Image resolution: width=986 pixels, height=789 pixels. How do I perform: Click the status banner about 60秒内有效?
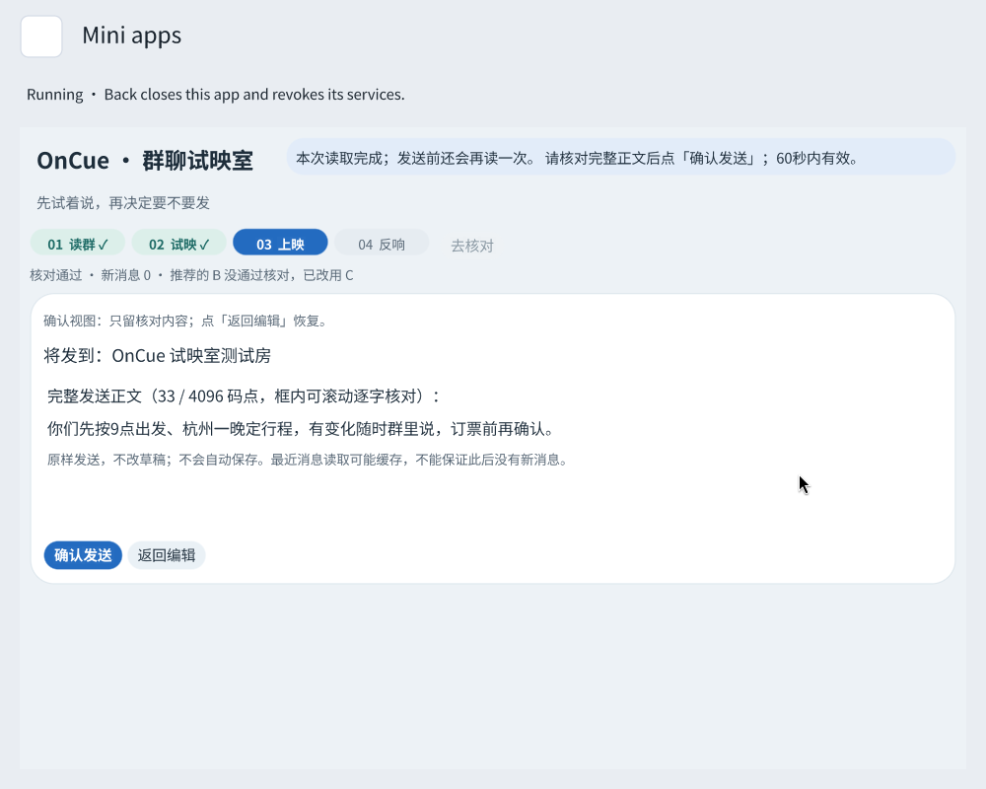621,158
